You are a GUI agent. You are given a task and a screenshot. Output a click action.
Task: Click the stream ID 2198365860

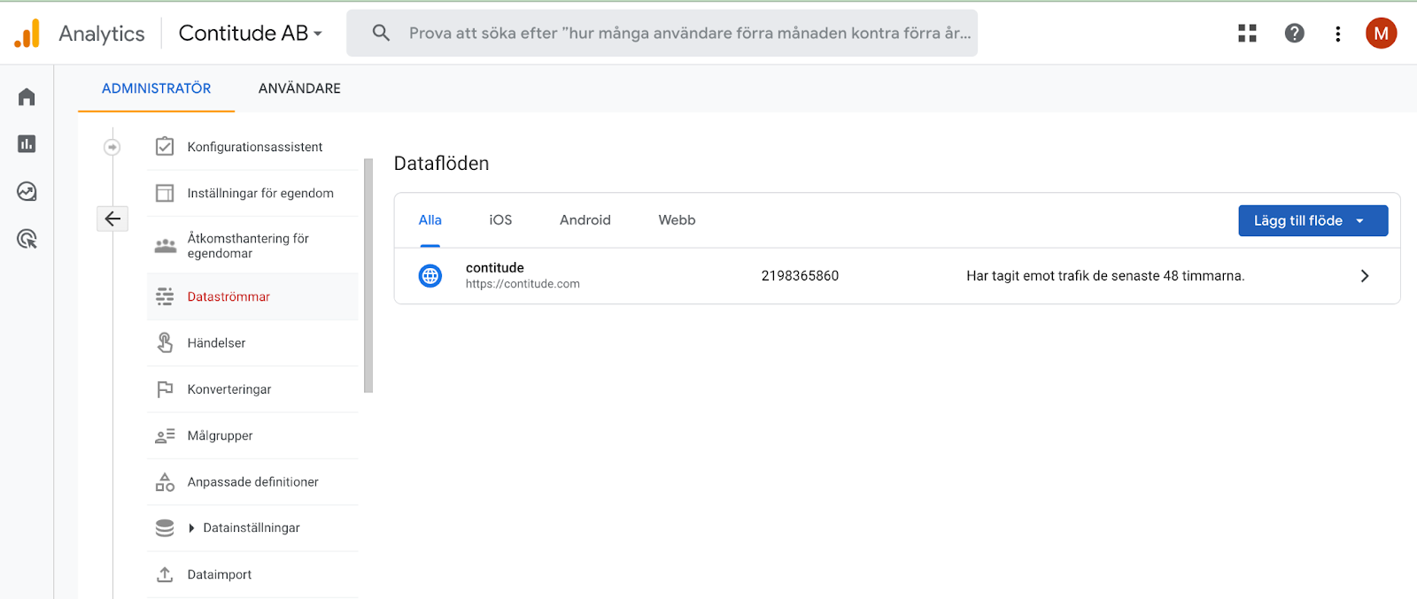pyautogui.click(x=800, y=276)
